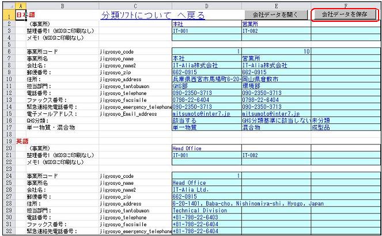Follow the 分類ソフトについて へ戻る link
This screenshot has width=382, height=236.
tap(153, 16)
